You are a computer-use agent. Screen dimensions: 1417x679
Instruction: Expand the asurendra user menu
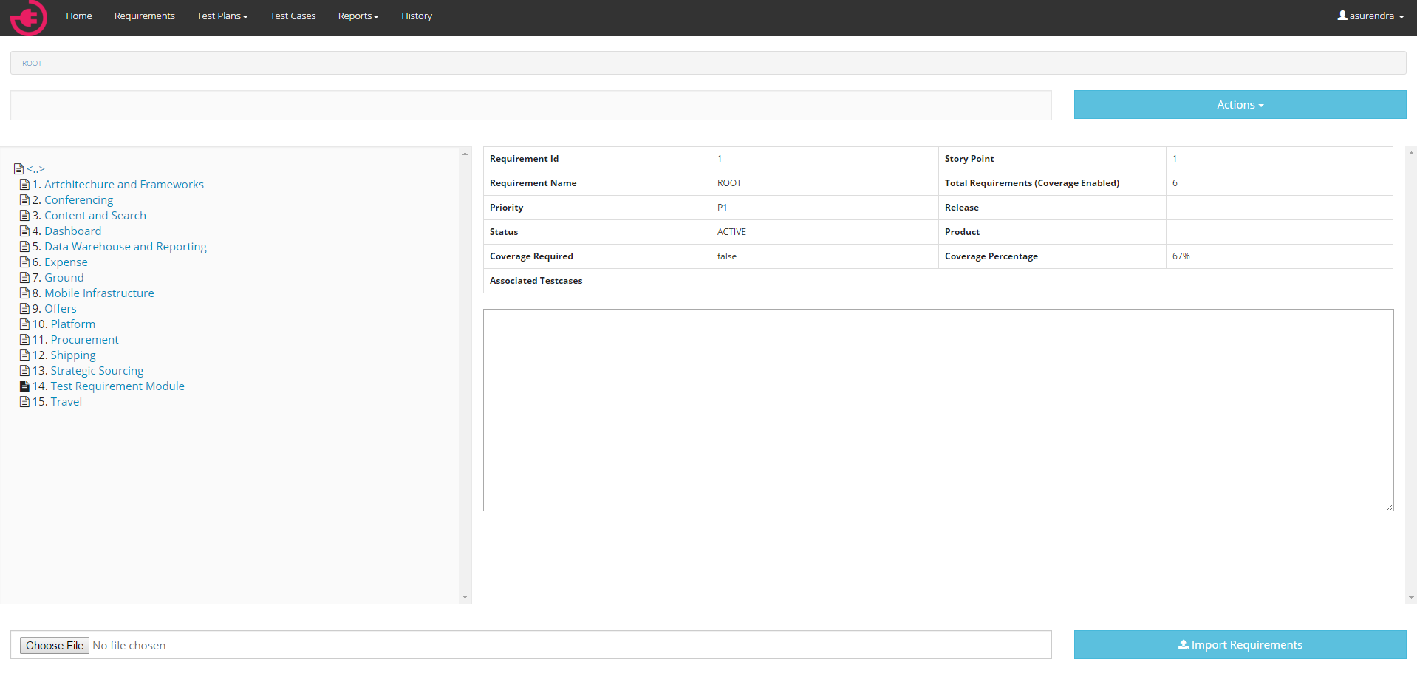(1370, 16)
